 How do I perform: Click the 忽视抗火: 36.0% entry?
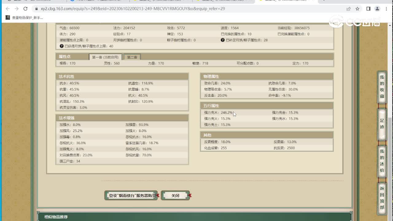click(73, 143)
